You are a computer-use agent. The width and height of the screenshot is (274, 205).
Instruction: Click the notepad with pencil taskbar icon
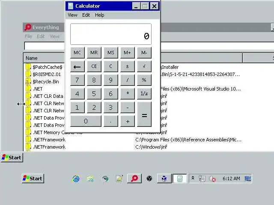click(x=119, y=179)
